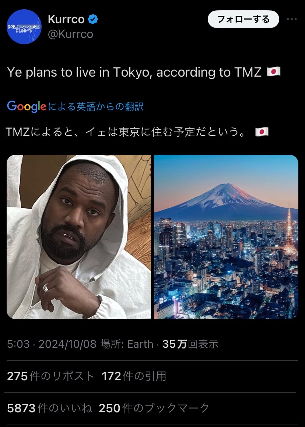Open the Mount Fuji Tokyo skyline photo
The height and width of the screenshot is (427, 305).
[x=226, y=237]
